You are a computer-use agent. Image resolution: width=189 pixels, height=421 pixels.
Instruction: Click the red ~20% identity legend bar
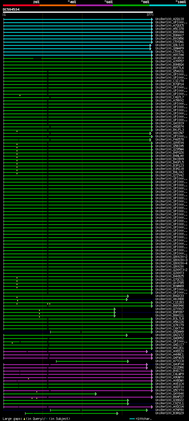point(21,5)
